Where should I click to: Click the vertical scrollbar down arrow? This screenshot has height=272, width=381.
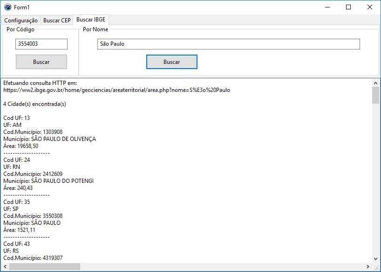click(376, 259)
